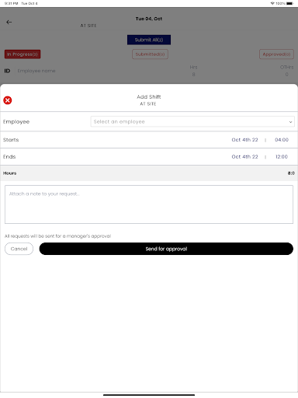The width and height of the screenshot is (298, 398).
Task: Switch to Submitted tab
Action: (150, 54)
